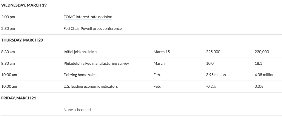Select the Friday, March 21 heading

click(19, 98)
